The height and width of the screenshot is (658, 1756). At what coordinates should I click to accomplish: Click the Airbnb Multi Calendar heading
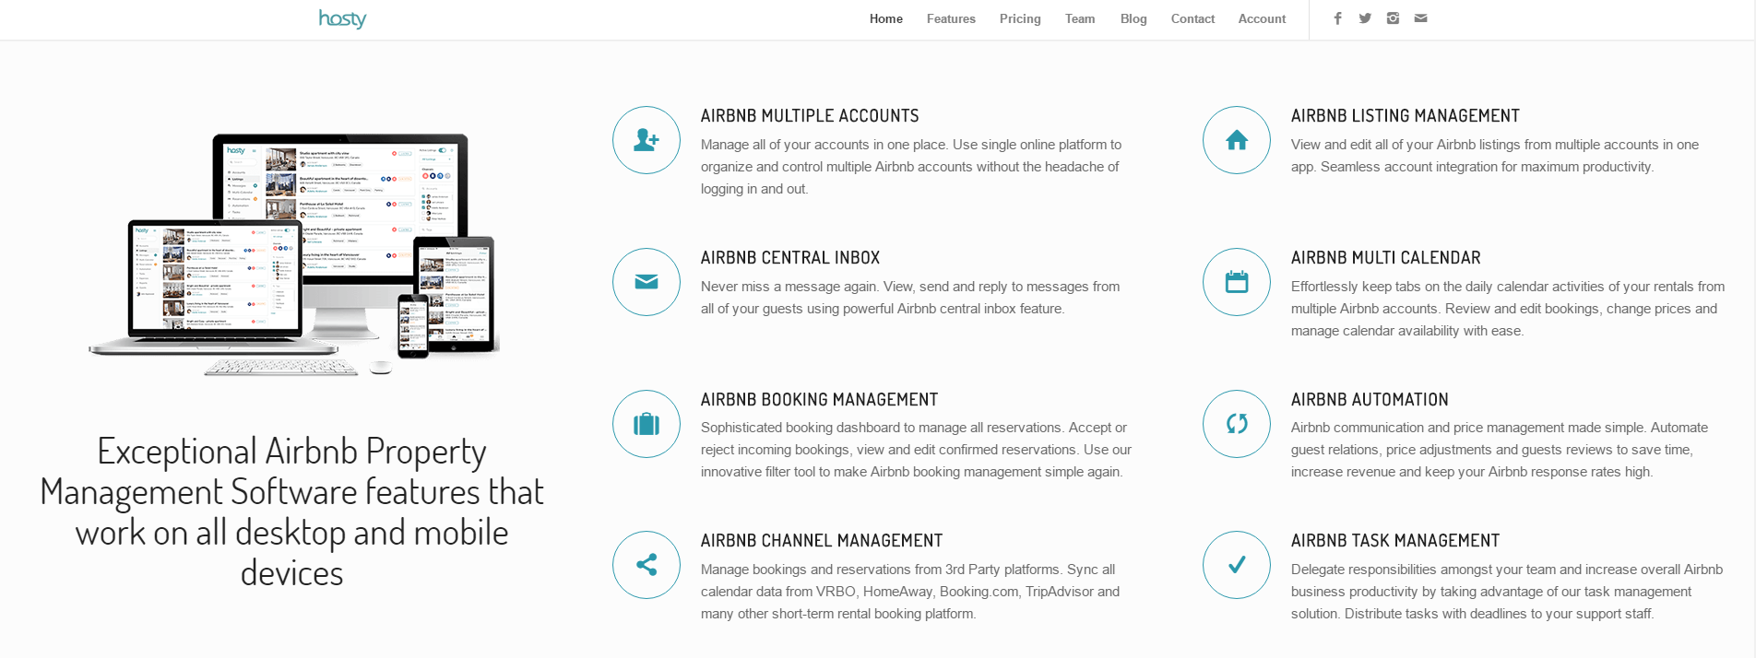point(1386,258)
